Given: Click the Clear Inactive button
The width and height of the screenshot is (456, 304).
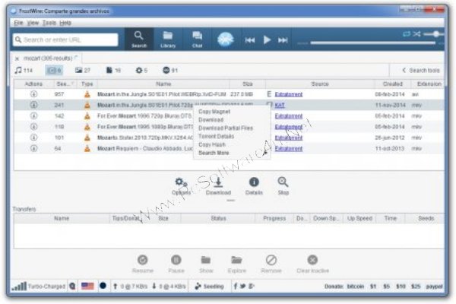Looking at the screenshot, I should pyautogui.click(x=312, y=264).
